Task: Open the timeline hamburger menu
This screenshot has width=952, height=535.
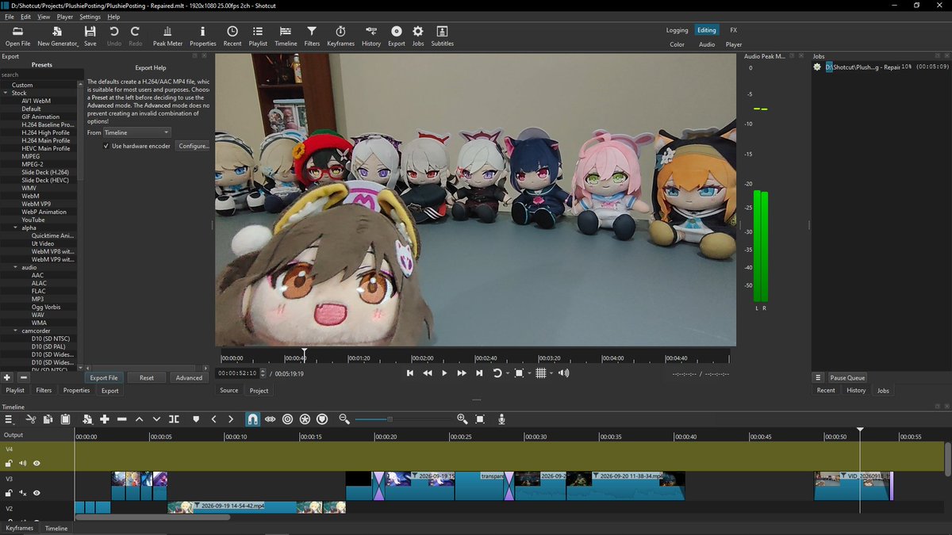Action: pos(10,419)
